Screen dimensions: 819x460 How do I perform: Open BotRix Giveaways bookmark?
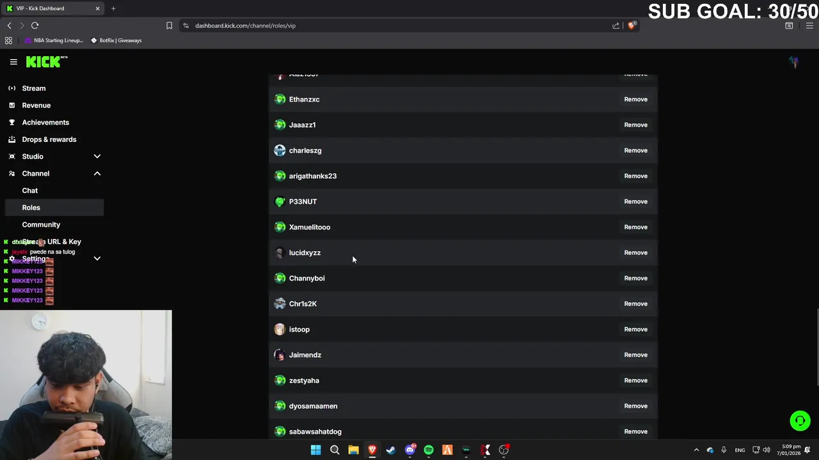(x=116, y=40)
